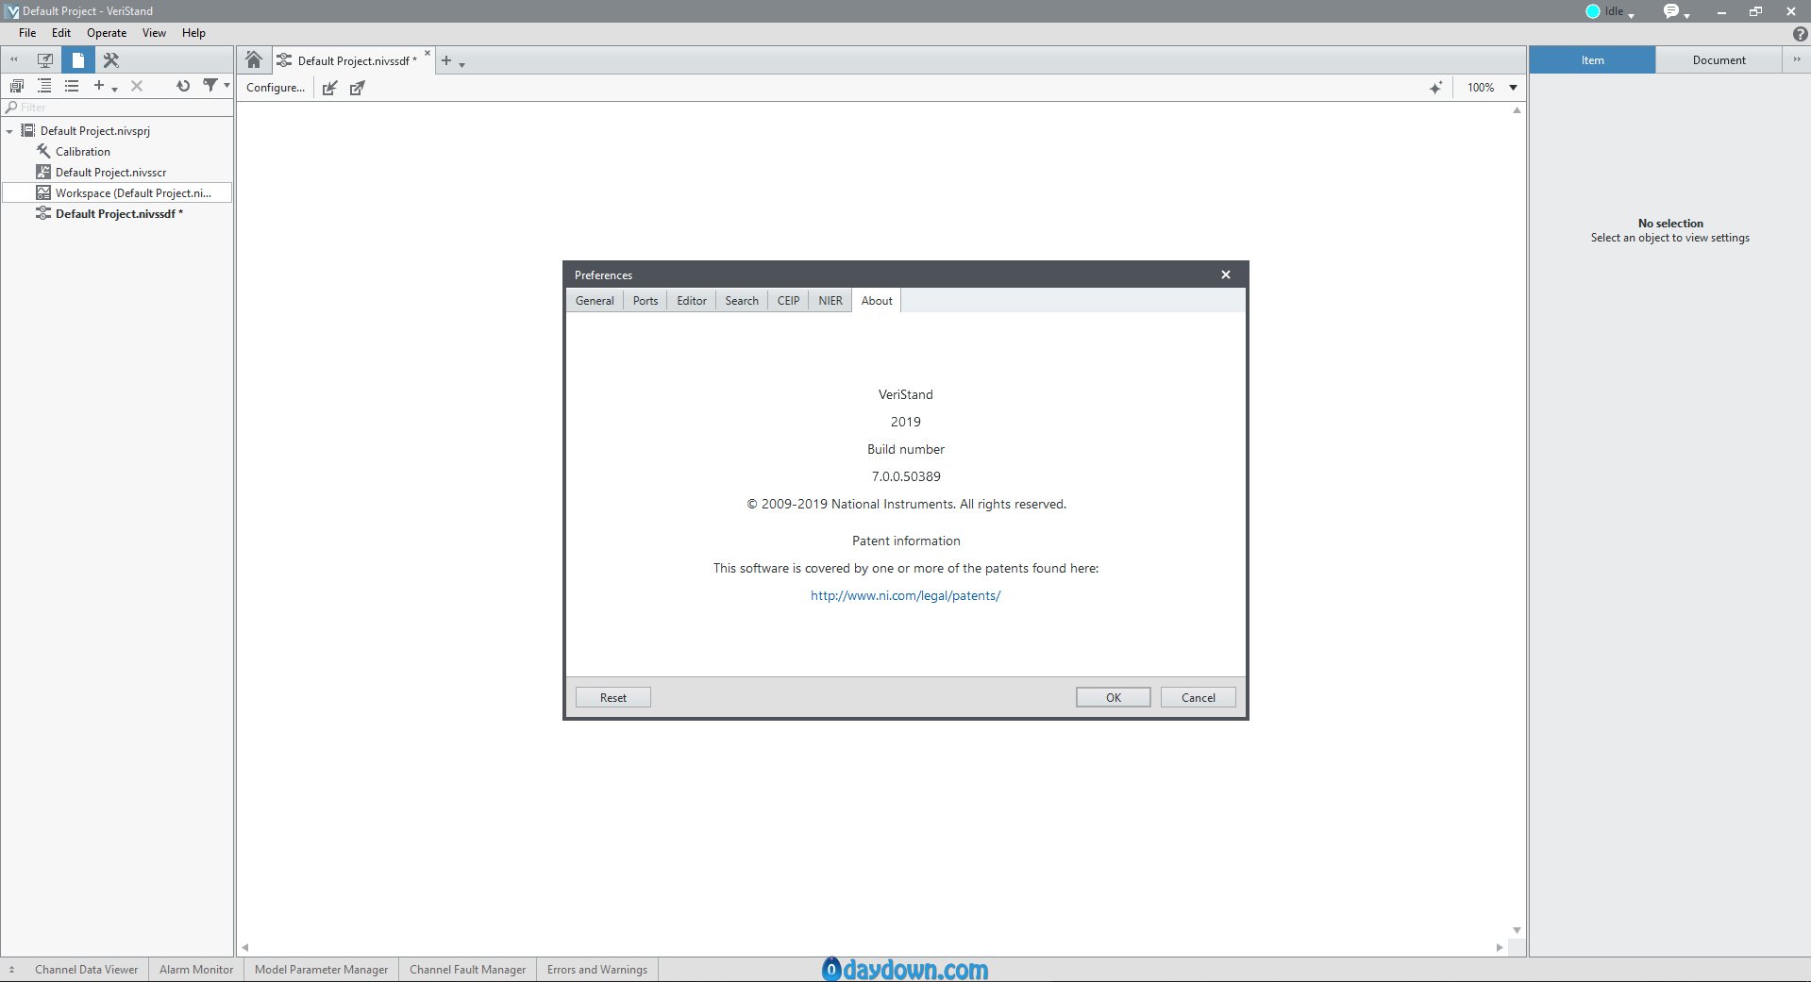Image resolution: width=1811 pixels, height=982 pixels.
Task: Click the delete X icon in project toolbar
Action: [137, 86]
